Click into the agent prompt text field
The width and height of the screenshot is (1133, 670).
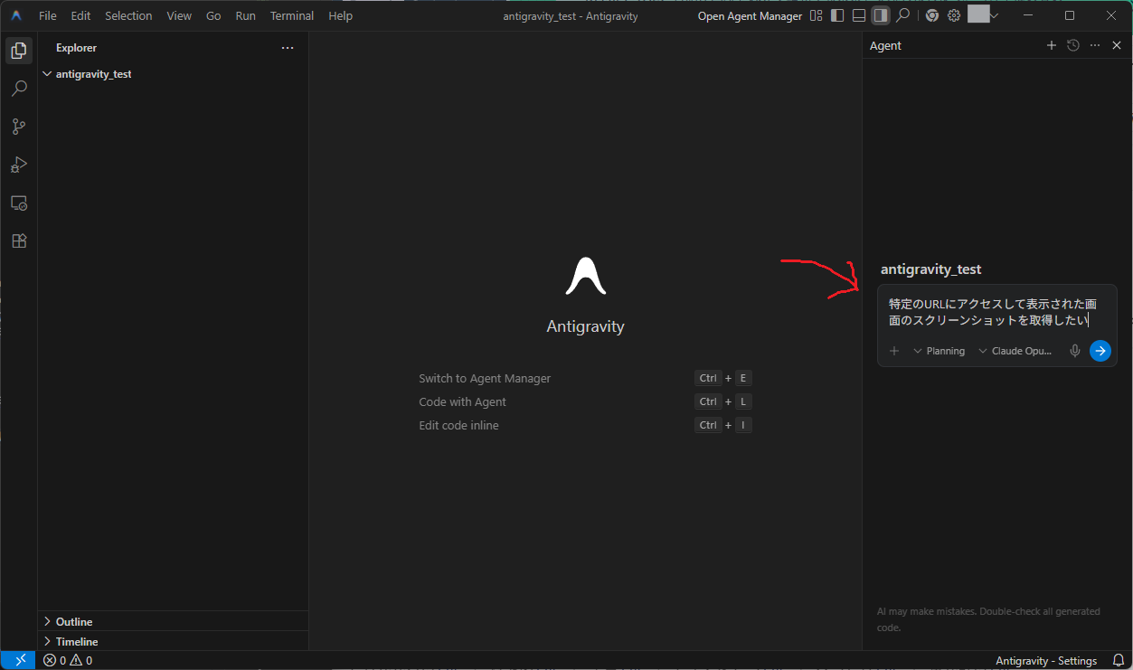(996, 312)
